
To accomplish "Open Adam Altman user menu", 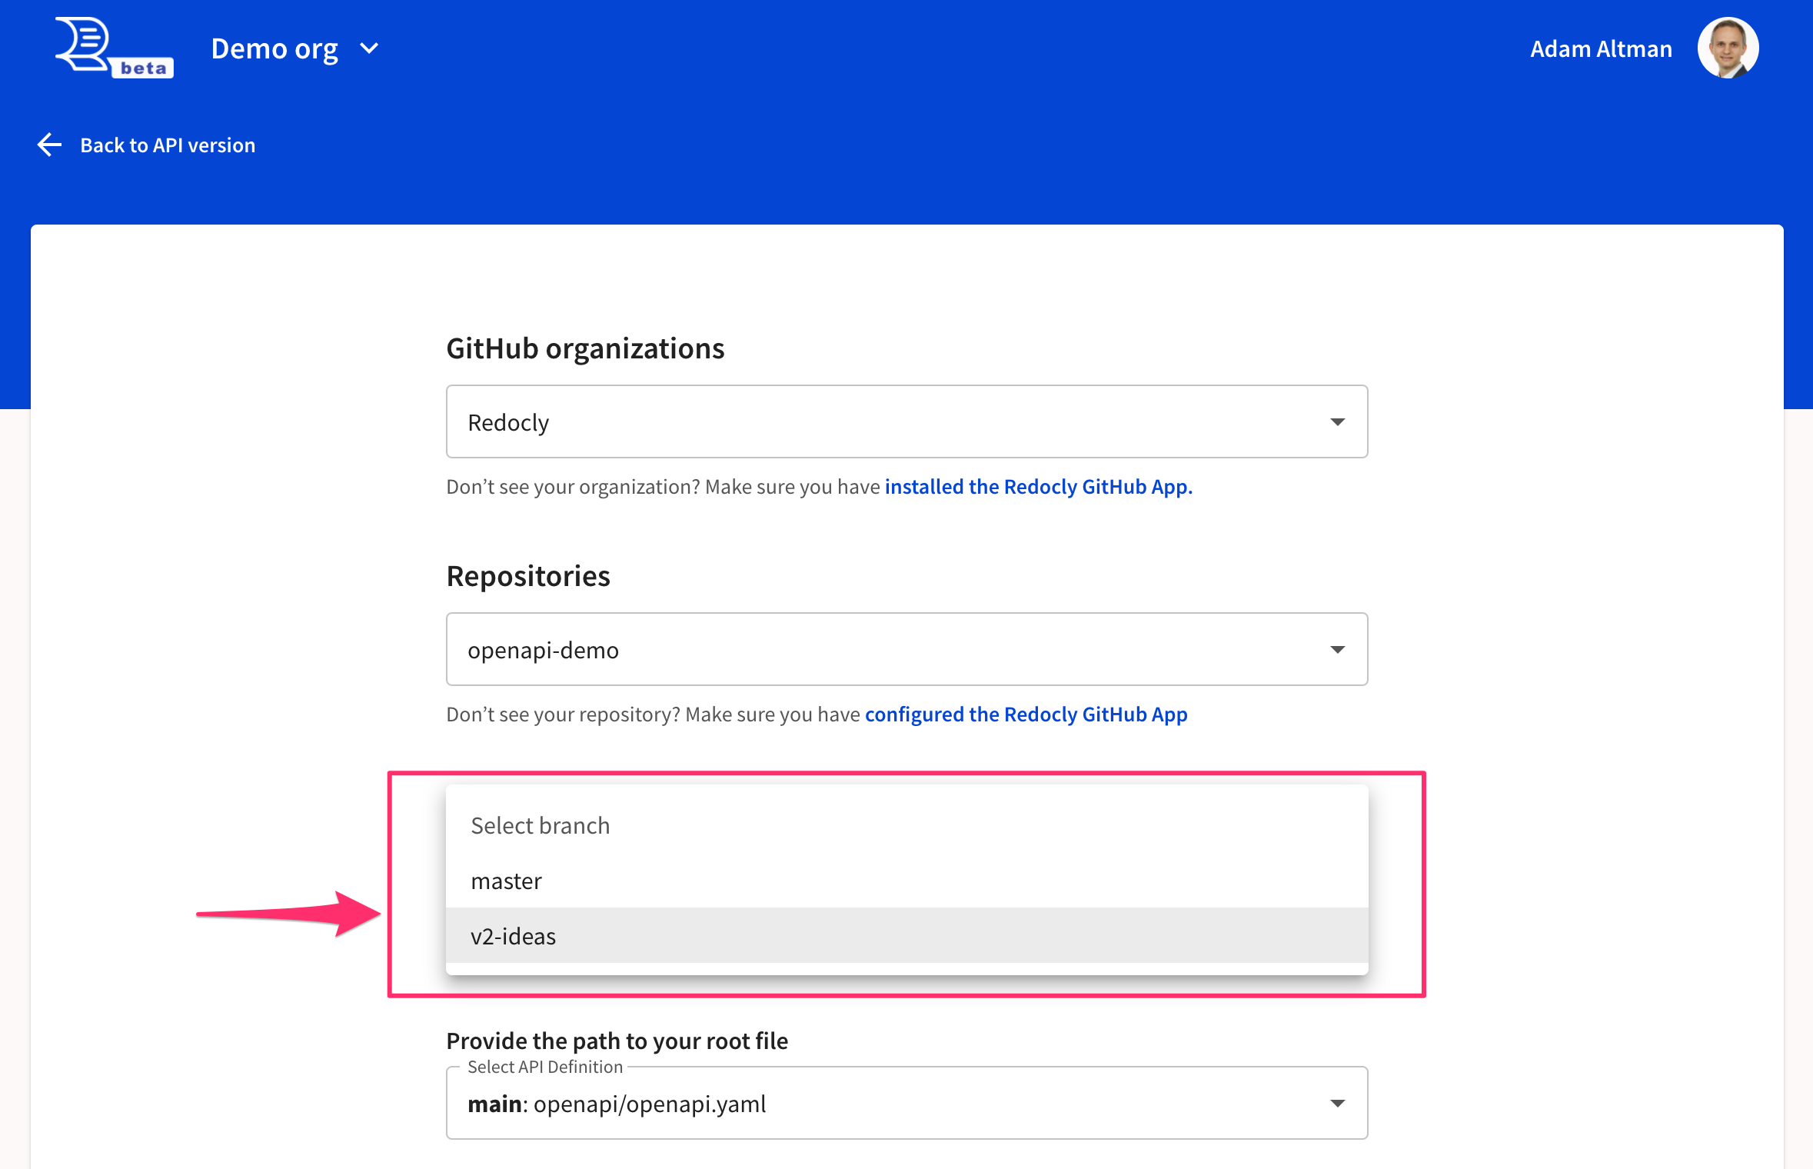I will (x=1601, y=48).
